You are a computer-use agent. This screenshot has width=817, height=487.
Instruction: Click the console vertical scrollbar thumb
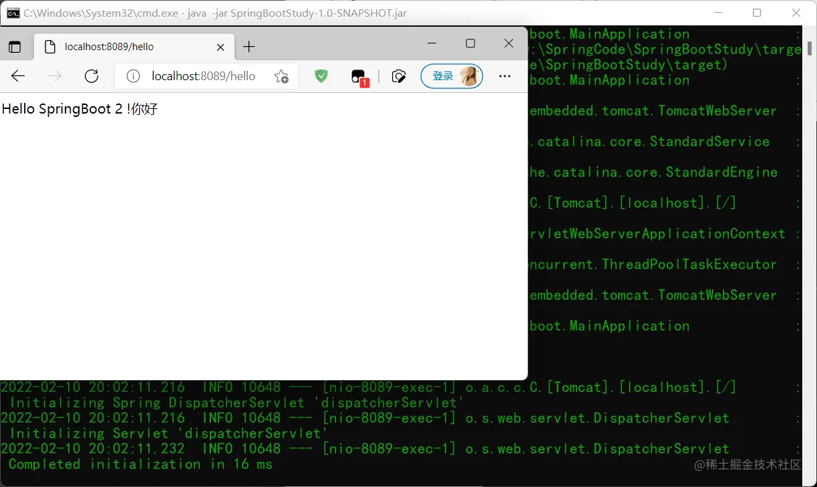coord(810,48)
